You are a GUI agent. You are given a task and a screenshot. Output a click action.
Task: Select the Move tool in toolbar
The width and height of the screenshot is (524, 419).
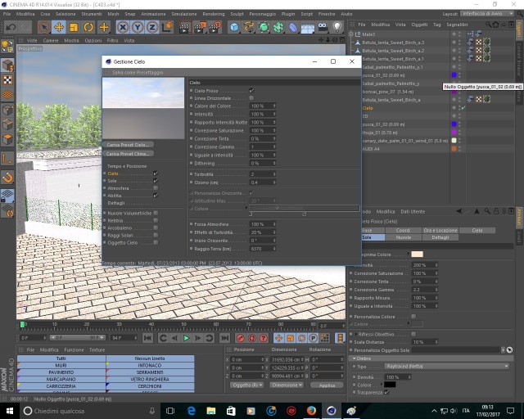[x=59, y=27]
